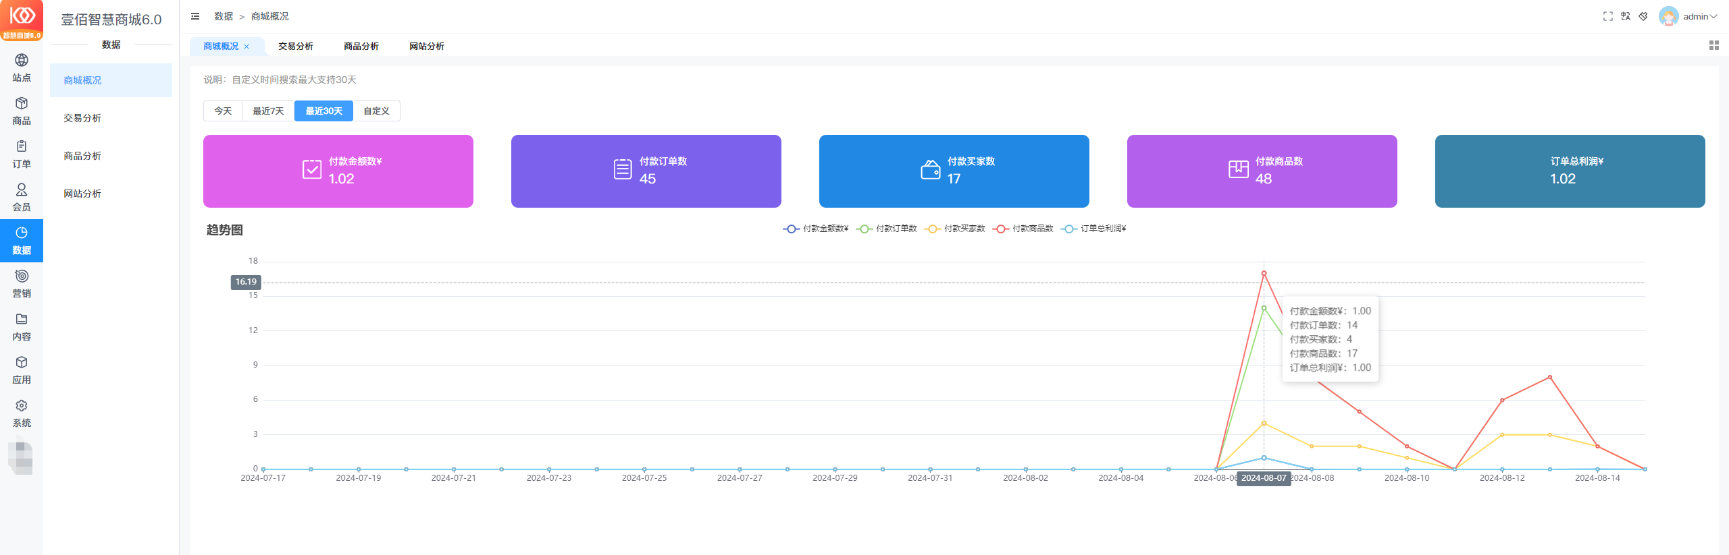This screenshot has width=1729, height=555.
Task: Open 网站分析 in the side menu
Action: click(111, 194)
